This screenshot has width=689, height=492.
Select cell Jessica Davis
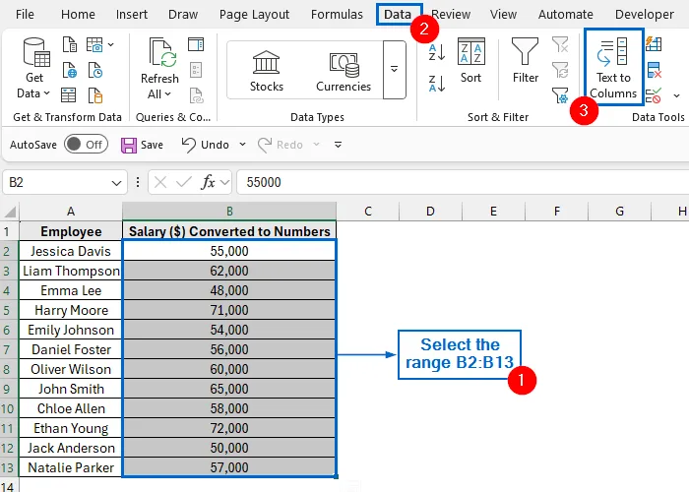pos(71,251)
